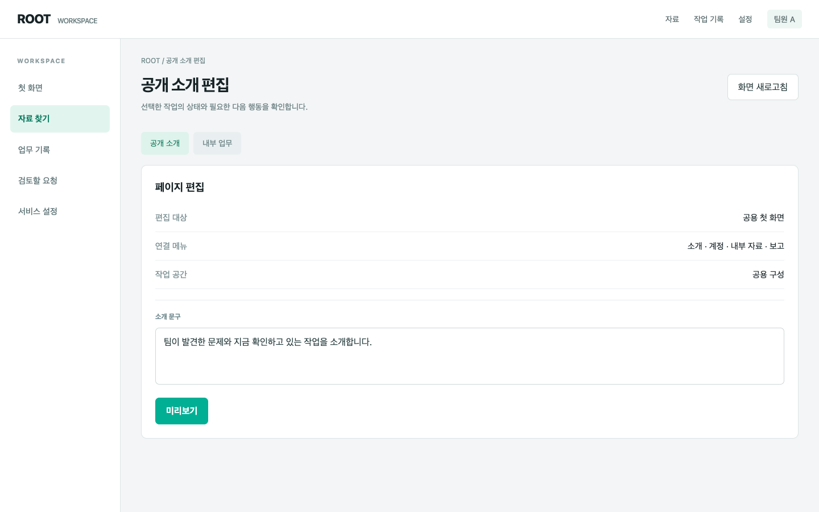Click the 소개 문구 field label
Image resolution: width=819 pixels, height=512 pixels.
pos(168,317)
